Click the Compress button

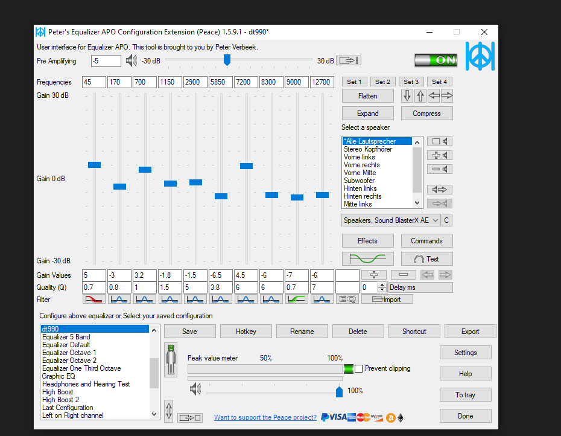click(x=427, y=114)
